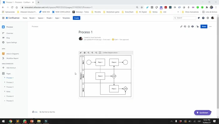Click the blue Share button
Viewport: 219px width, 124px height.
point(204,27)
